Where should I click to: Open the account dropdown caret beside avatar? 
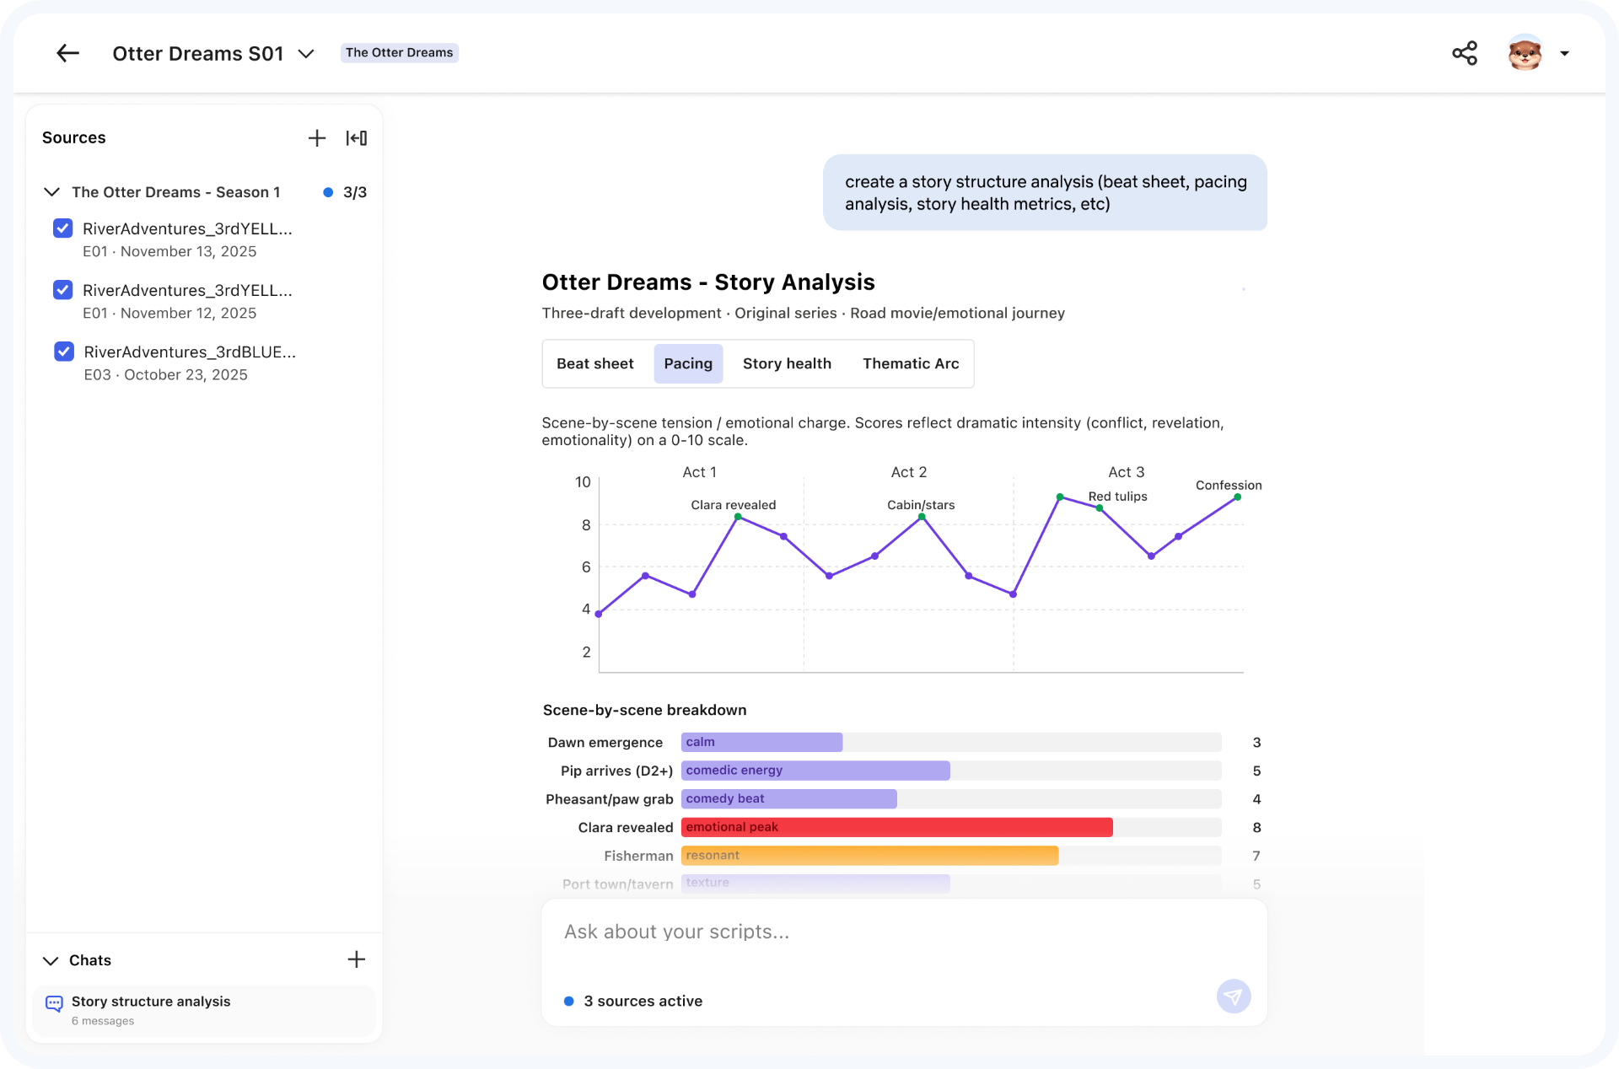(1564, 53)
